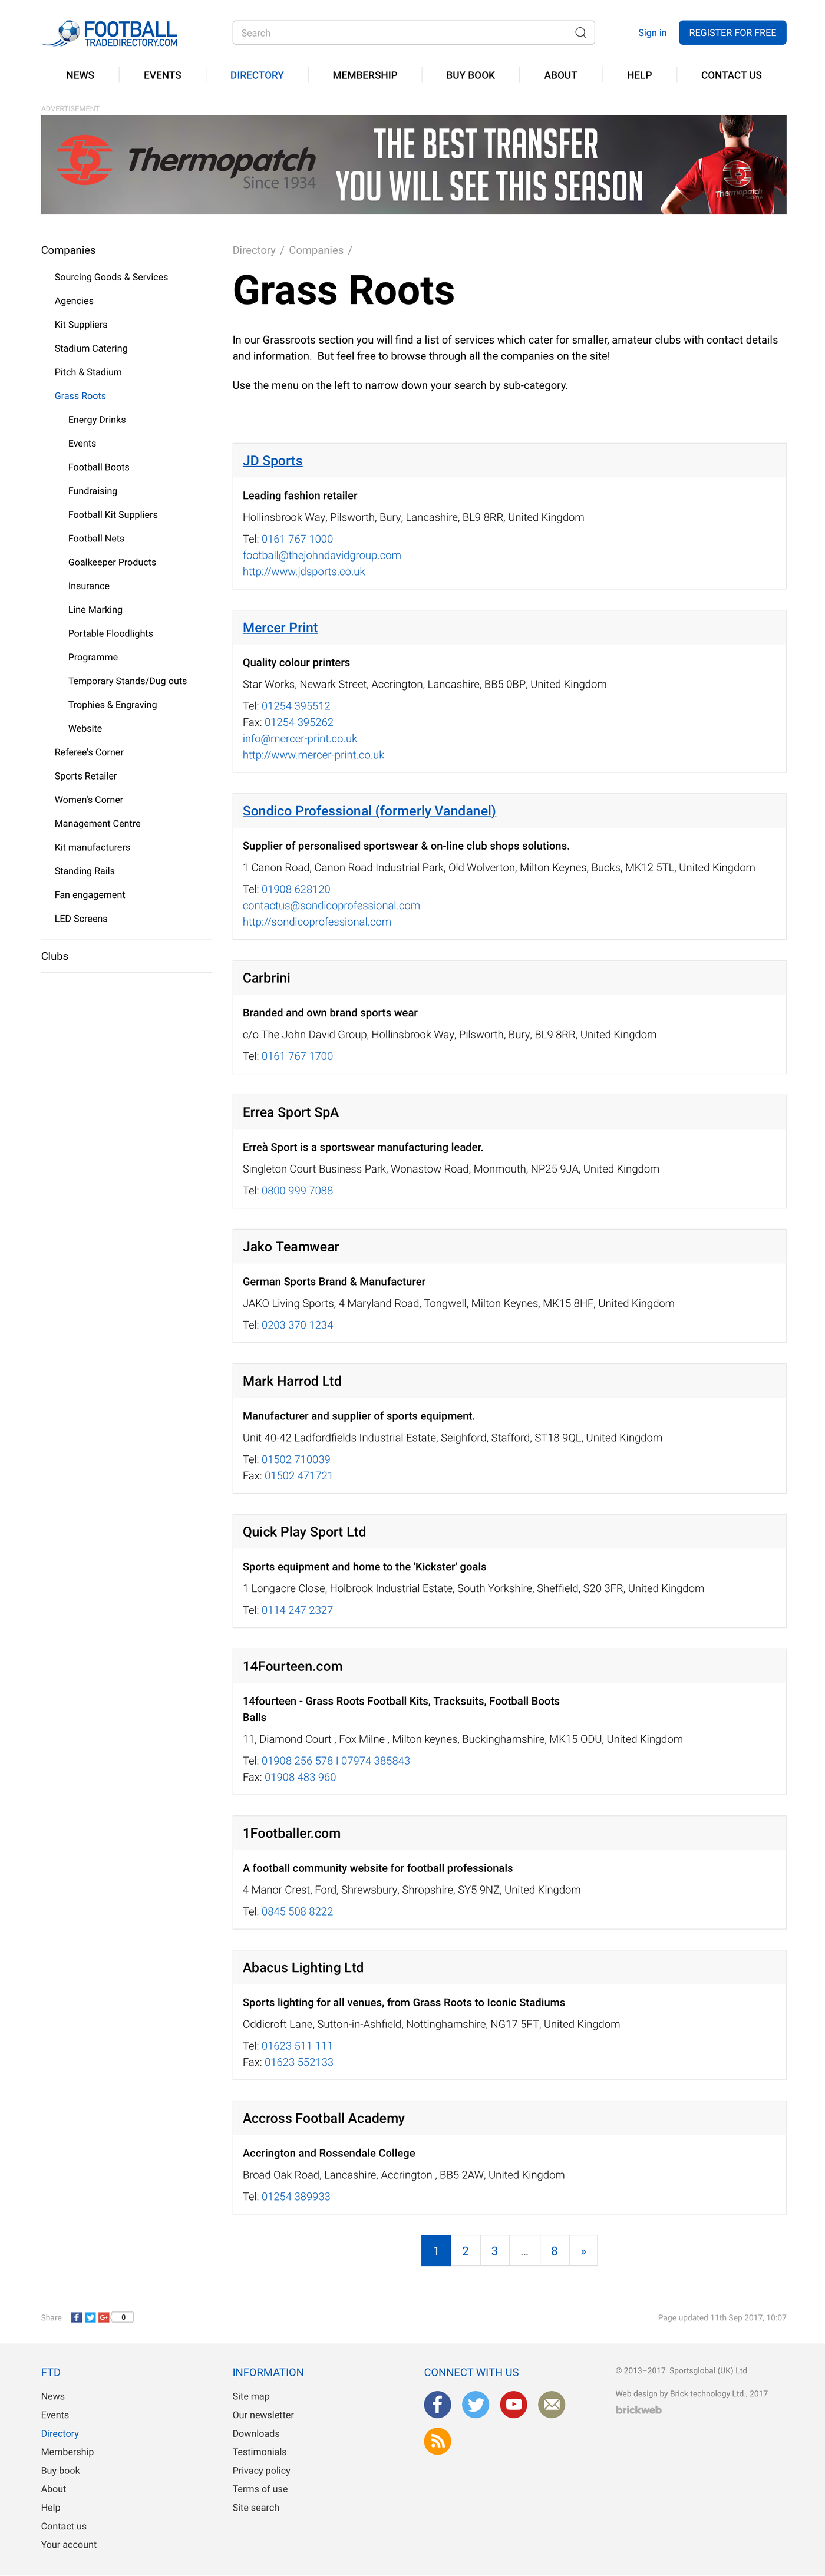Image resolution: width=825 pixels, height=2576 pixels.
Task: Open the Twitter profile in Connect section
Action: (475, 2404)
